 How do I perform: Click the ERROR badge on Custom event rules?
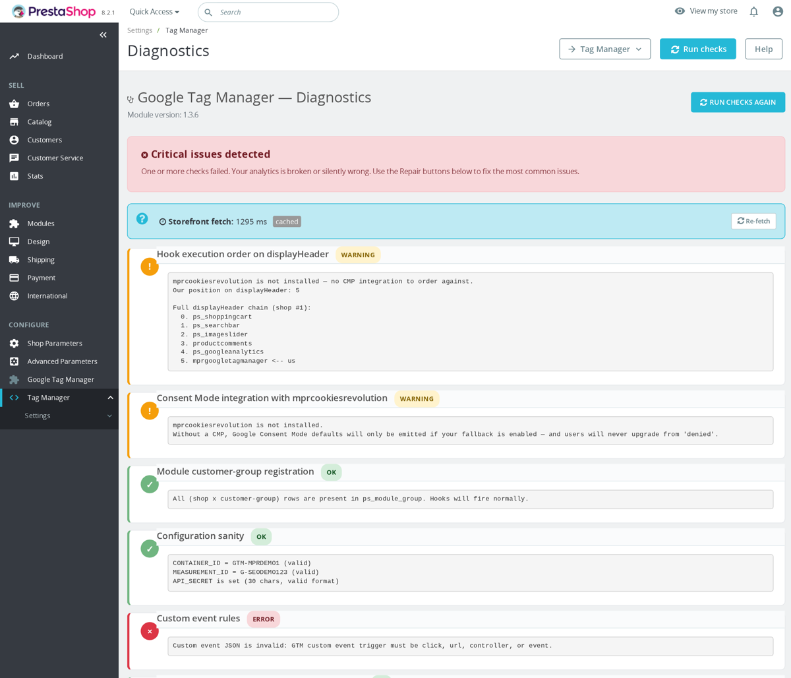(x=264, y=619)
